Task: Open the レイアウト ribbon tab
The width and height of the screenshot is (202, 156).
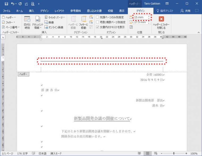Action: pyautogui.click(x=59, y=11)
